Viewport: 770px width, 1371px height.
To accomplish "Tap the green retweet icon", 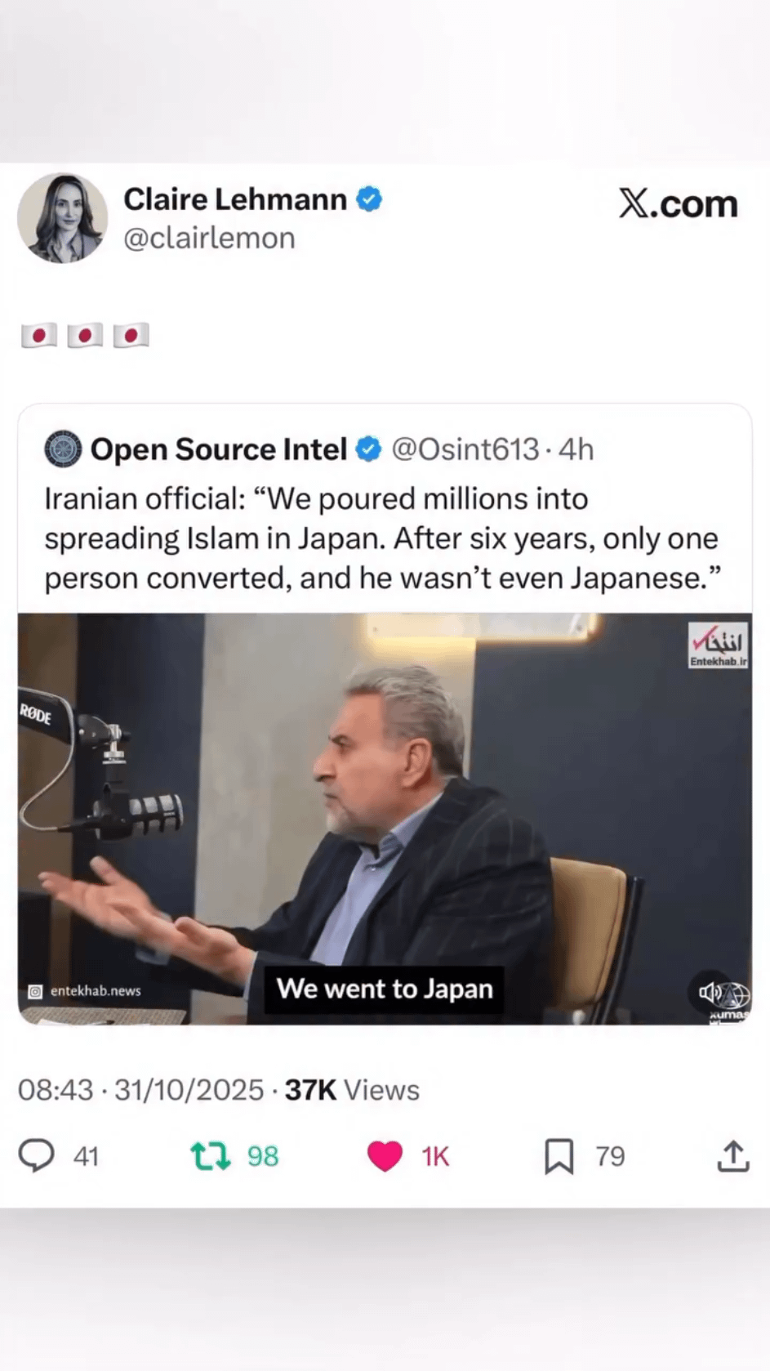I will [x=211, y=1156].
